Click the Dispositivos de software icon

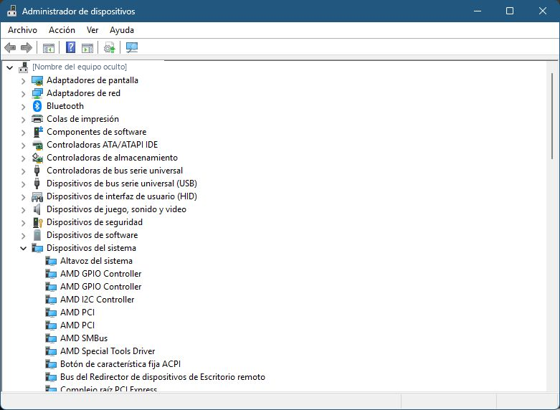(37, 235)
